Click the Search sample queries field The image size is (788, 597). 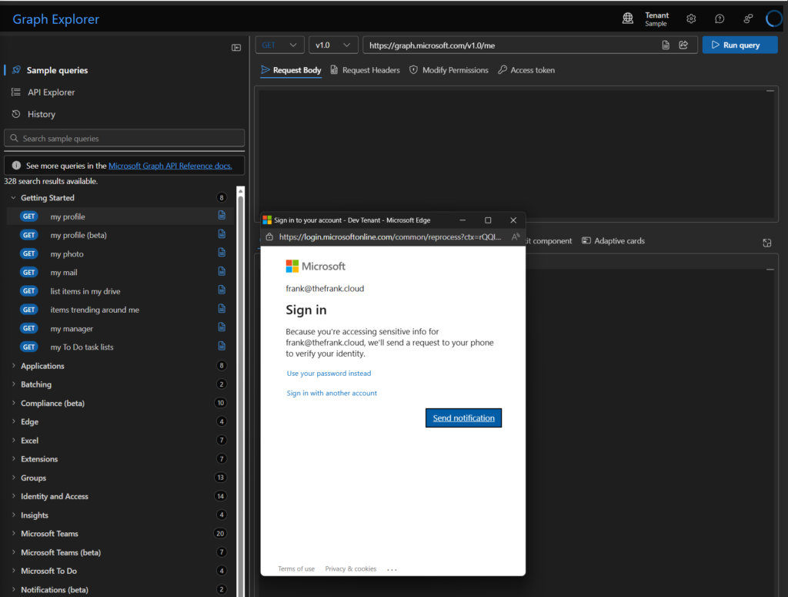tap(125, 139)
